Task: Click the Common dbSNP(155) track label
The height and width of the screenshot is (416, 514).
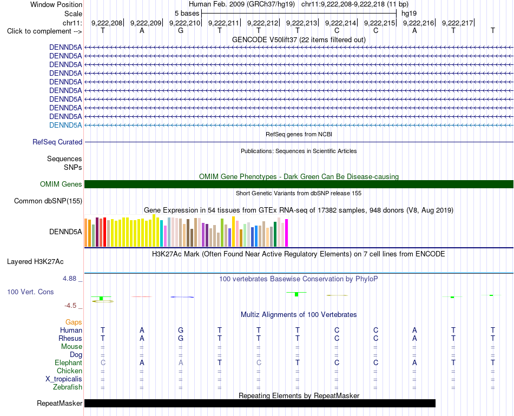Action: click(x=48, y=201)
